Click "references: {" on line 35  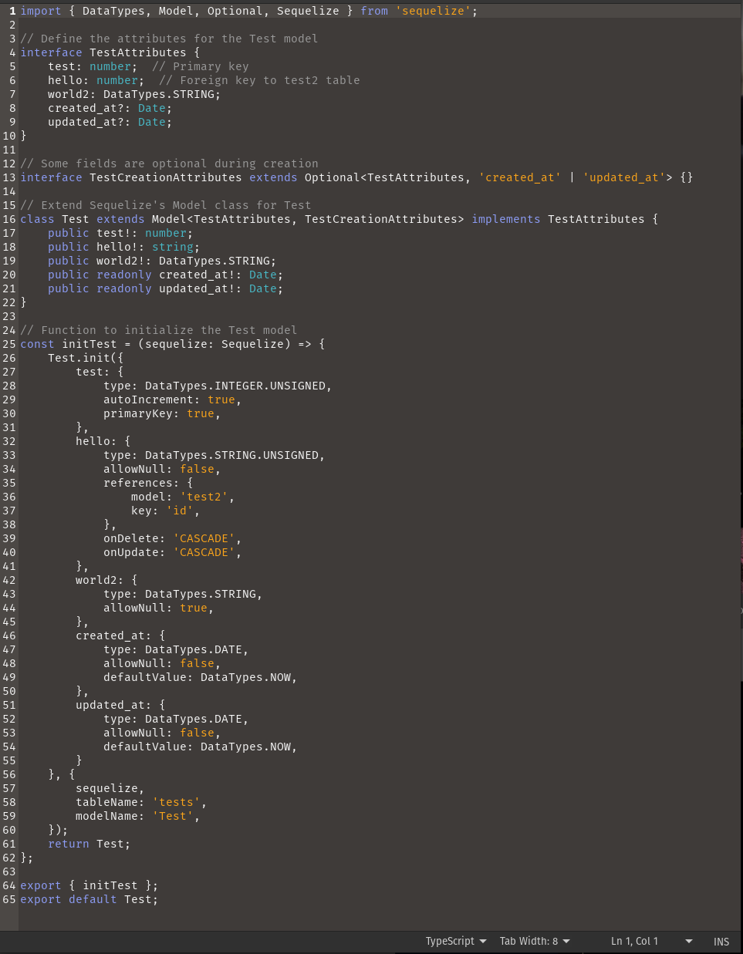coord(148,483)
